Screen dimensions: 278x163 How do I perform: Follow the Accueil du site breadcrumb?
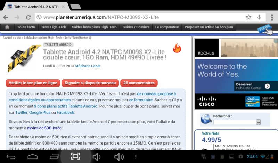pos(12,38)
